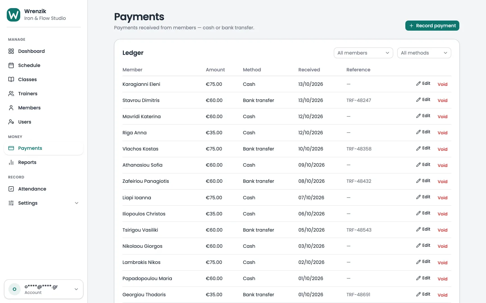Click reference TRF-48432
The width and height of the screenshot is (486, 303).
(x=359, y=181)
